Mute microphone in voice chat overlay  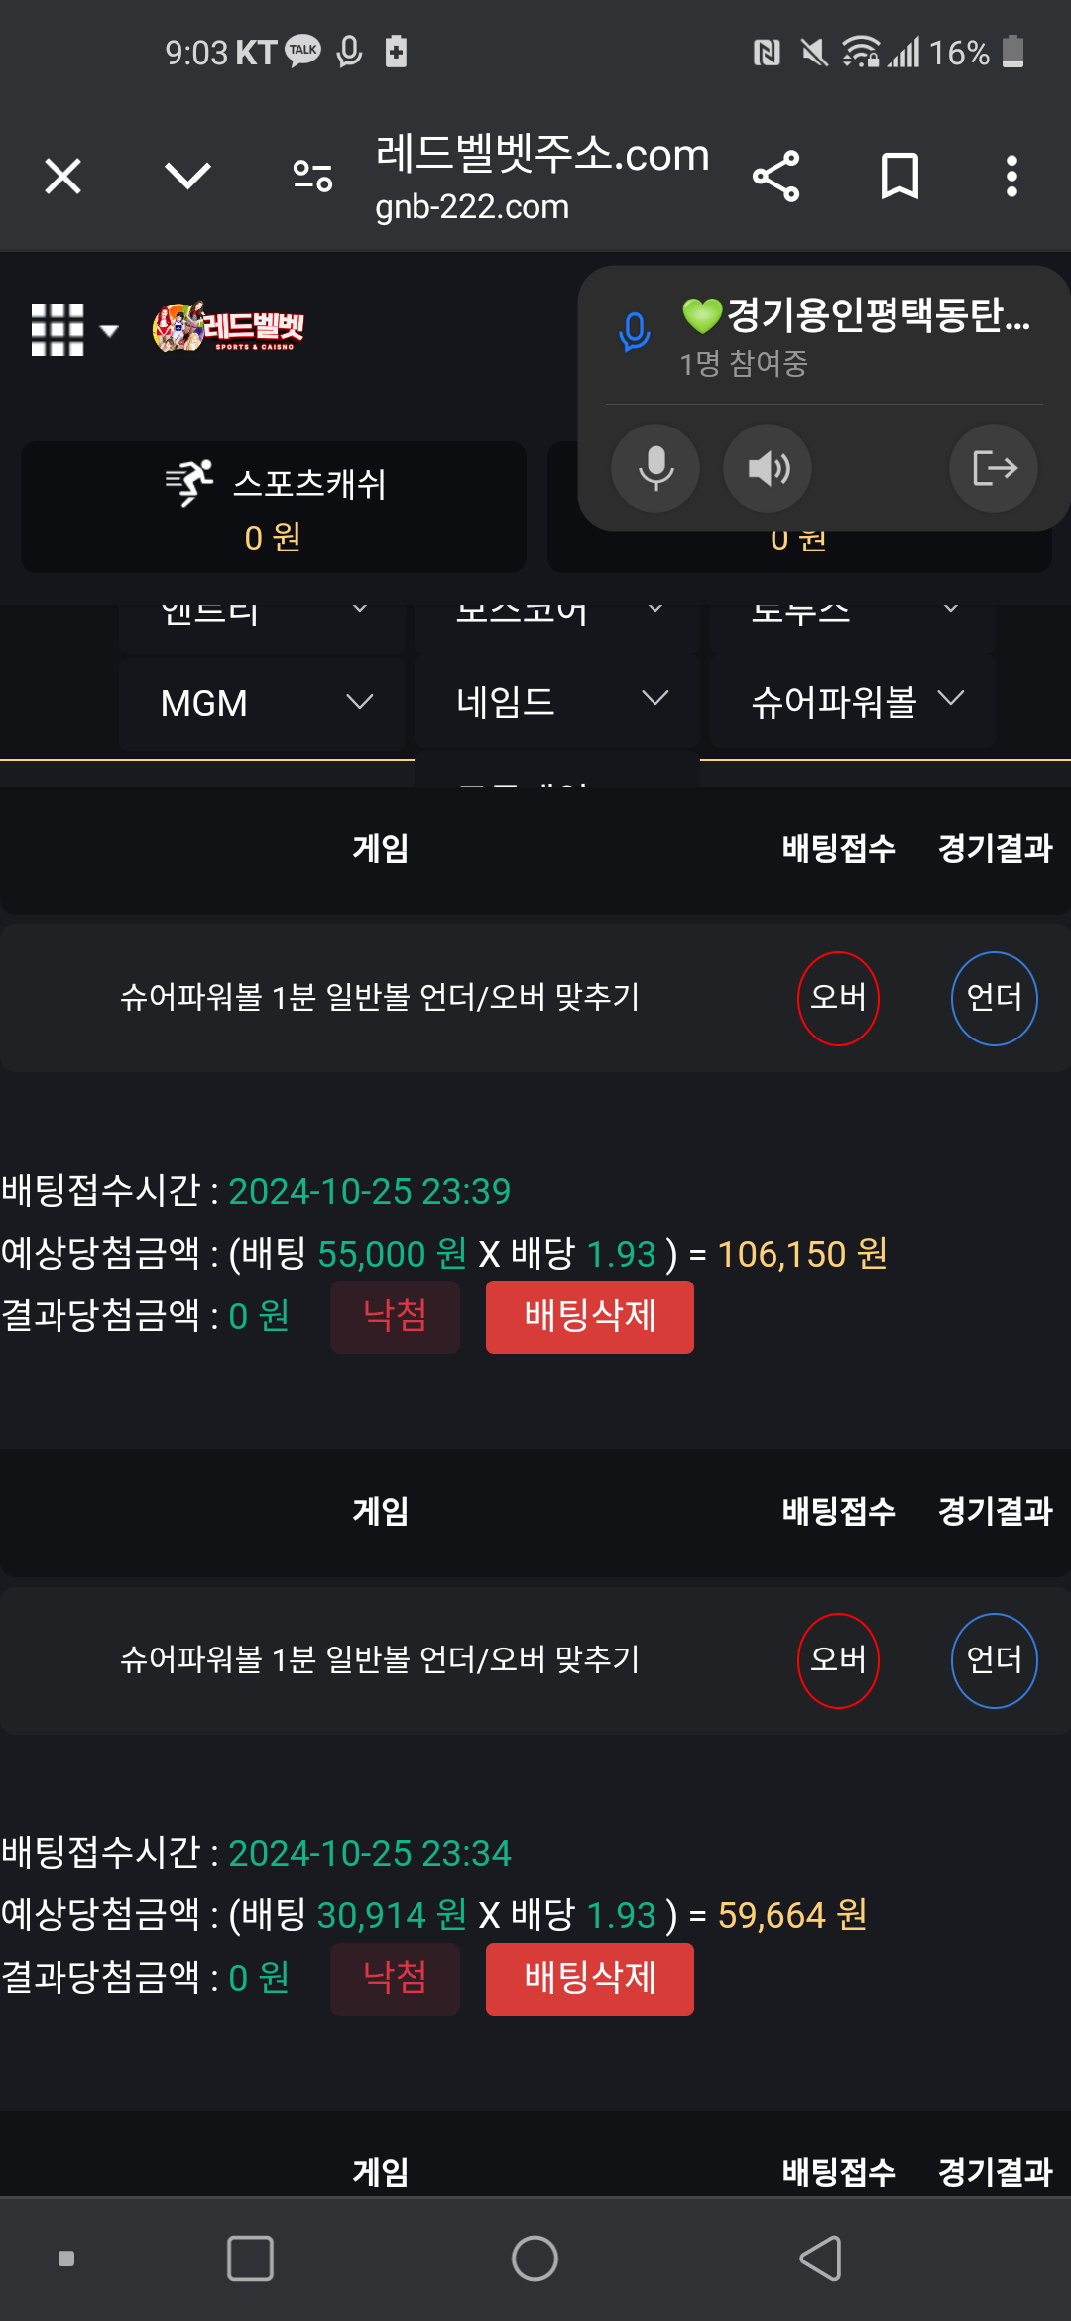655,468
